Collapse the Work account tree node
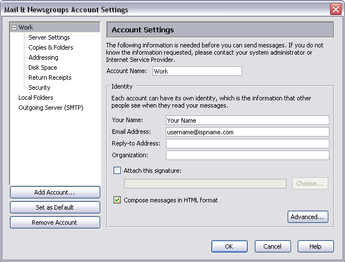The height and width of the screenshot is (262, 345). pyautogui.click(x=14, y=27)
